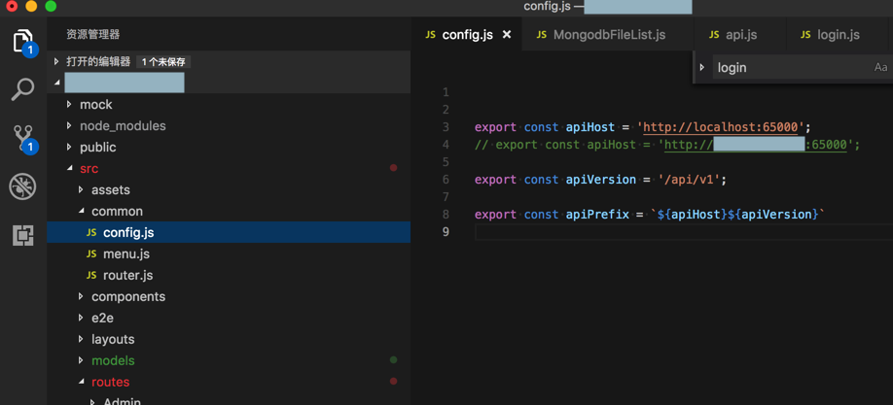Toggle replace mode arrow in find box
This screenshot has width=893, height=405.
point(702,68)
